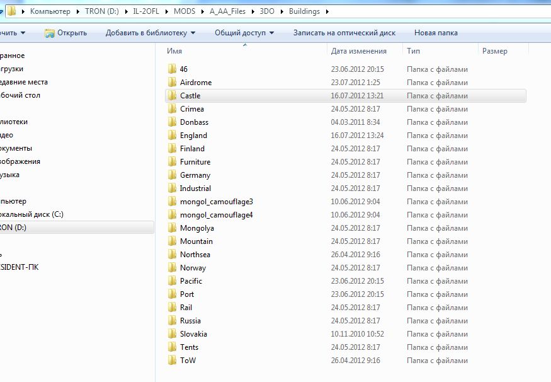Expand the arrow after Buildings in path
This screenshot has height=382, width=551.
(327, 11)
